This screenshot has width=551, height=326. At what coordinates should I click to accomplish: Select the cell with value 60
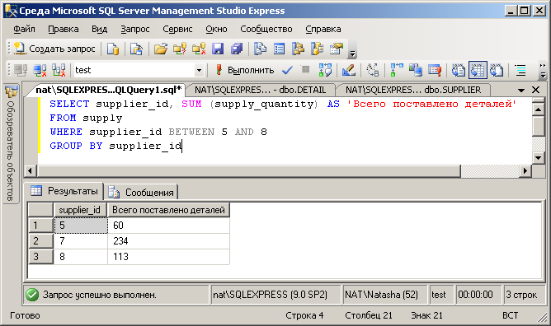pos(168,226)
